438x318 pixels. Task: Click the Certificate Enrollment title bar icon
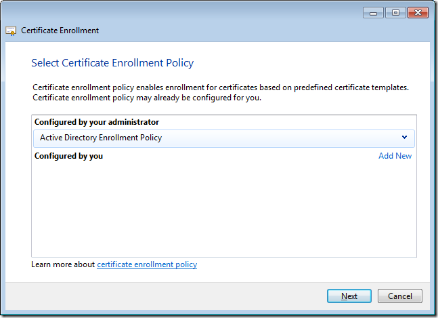click(11, 31)
